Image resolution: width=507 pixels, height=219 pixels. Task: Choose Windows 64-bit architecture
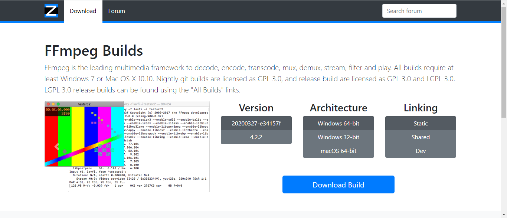pyautogui.click(x=338, y=123)
